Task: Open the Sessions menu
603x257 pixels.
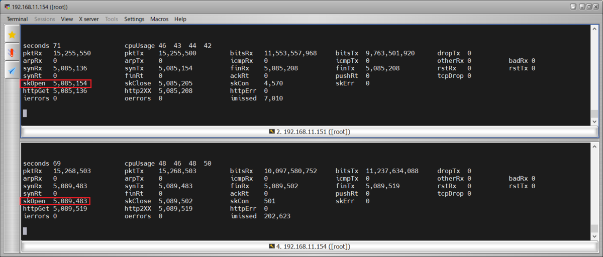Action: pyautogui.click(x=45, y=19)
